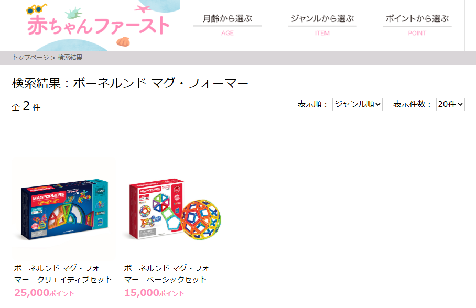The height and width of the screenshot is (308, 476).
Task: Click the orange seashell icon in header
Action: pyautogui.click(x=123, y=41)
